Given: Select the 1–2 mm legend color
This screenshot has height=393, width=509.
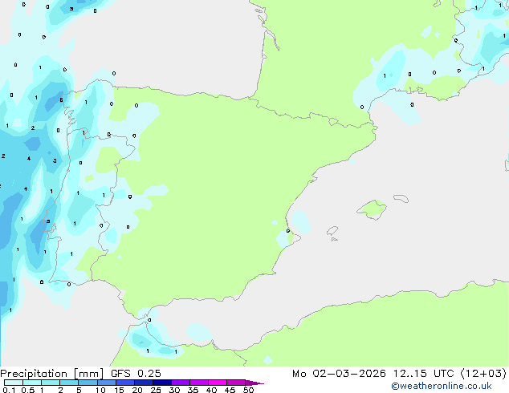Looking at the screenshot, I should tap(51, 383).
